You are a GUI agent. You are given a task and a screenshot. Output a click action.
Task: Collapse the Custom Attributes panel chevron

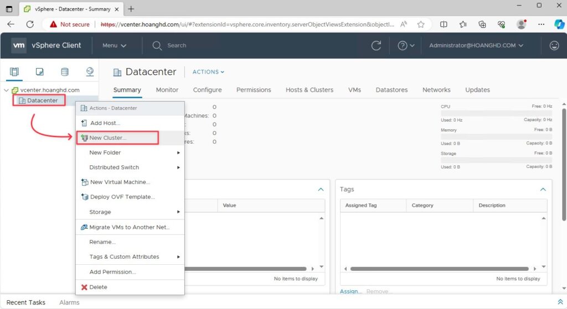point(321,190)
